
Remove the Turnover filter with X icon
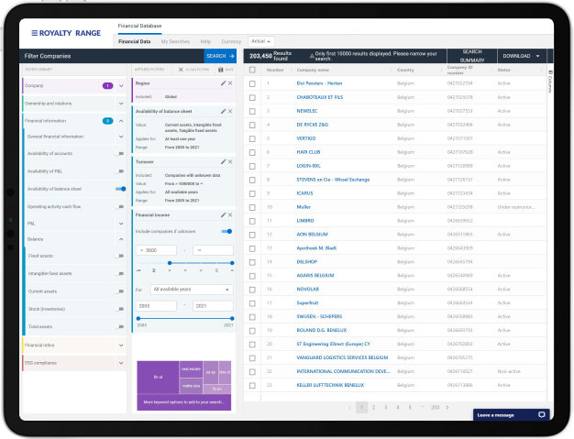(x=230, y=161)
